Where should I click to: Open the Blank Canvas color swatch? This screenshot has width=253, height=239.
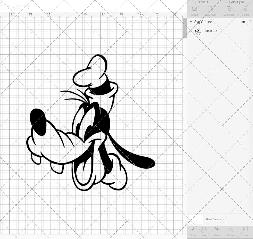pos(196,219)
